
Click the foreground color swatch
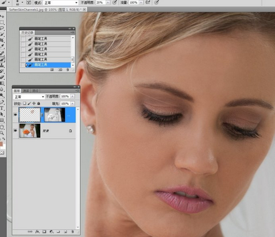tap(1, 144)
